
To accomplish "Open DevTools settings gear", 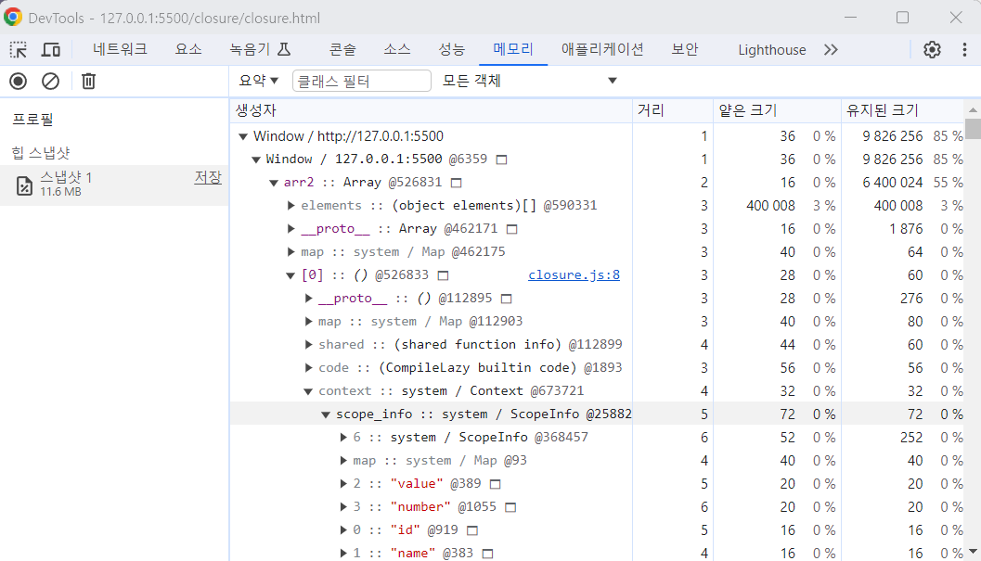I will click(x=932, y=48).
